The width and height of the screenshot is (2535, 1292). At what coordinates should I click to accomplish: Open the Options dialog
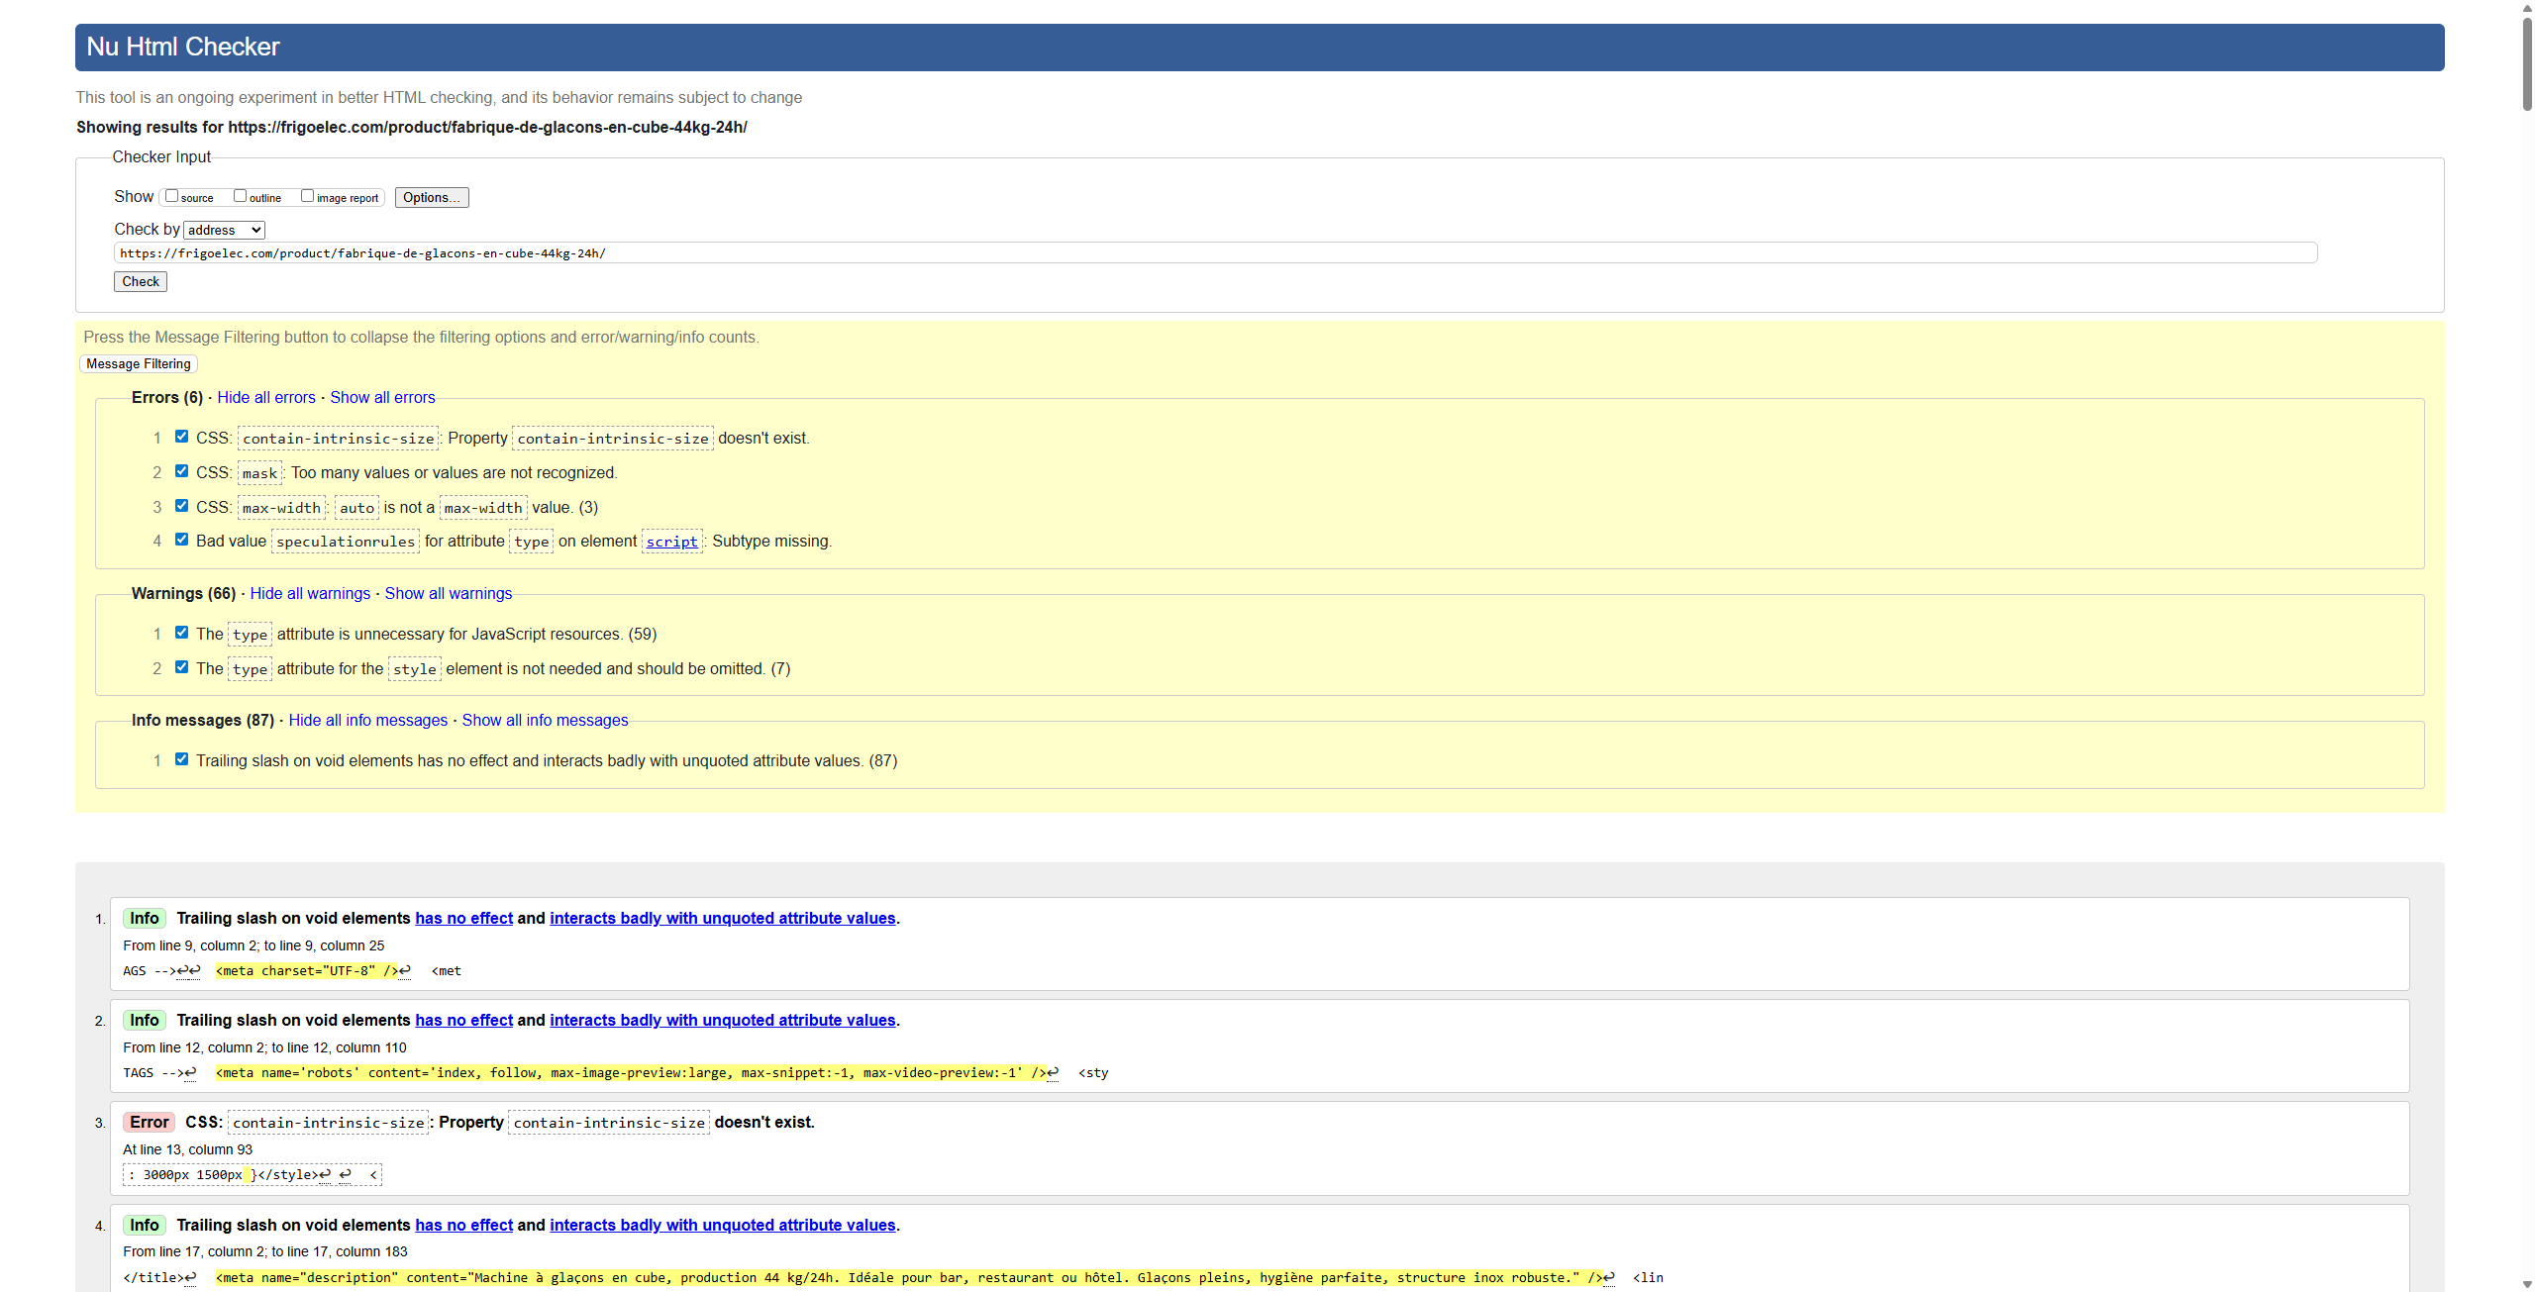431,196
